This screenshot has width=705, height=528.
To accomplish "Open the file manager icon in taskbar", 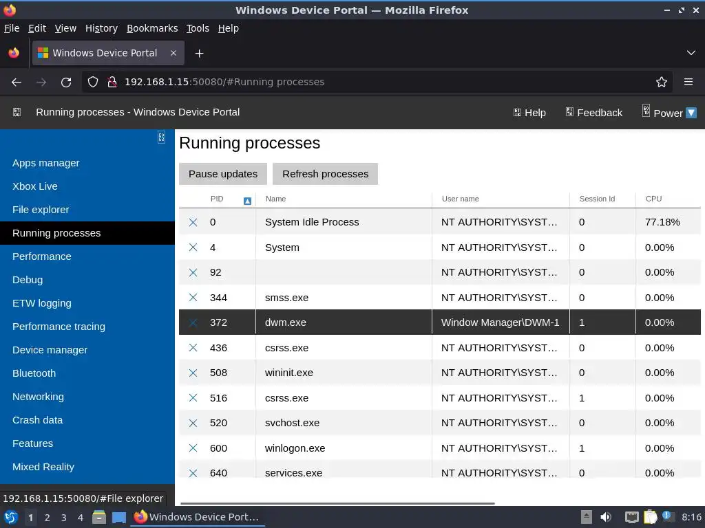I will (x=99, y=517).
